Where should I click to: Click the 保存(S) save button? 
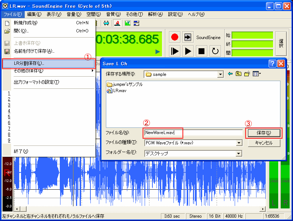pos(263,133)
